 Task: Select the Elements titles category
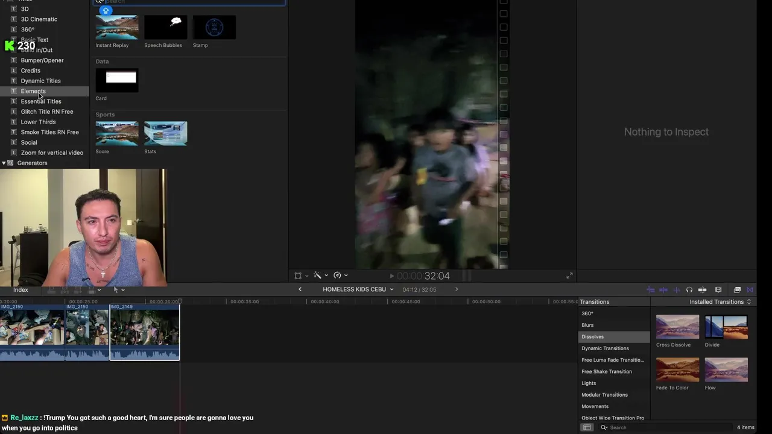tap(33, 91)
